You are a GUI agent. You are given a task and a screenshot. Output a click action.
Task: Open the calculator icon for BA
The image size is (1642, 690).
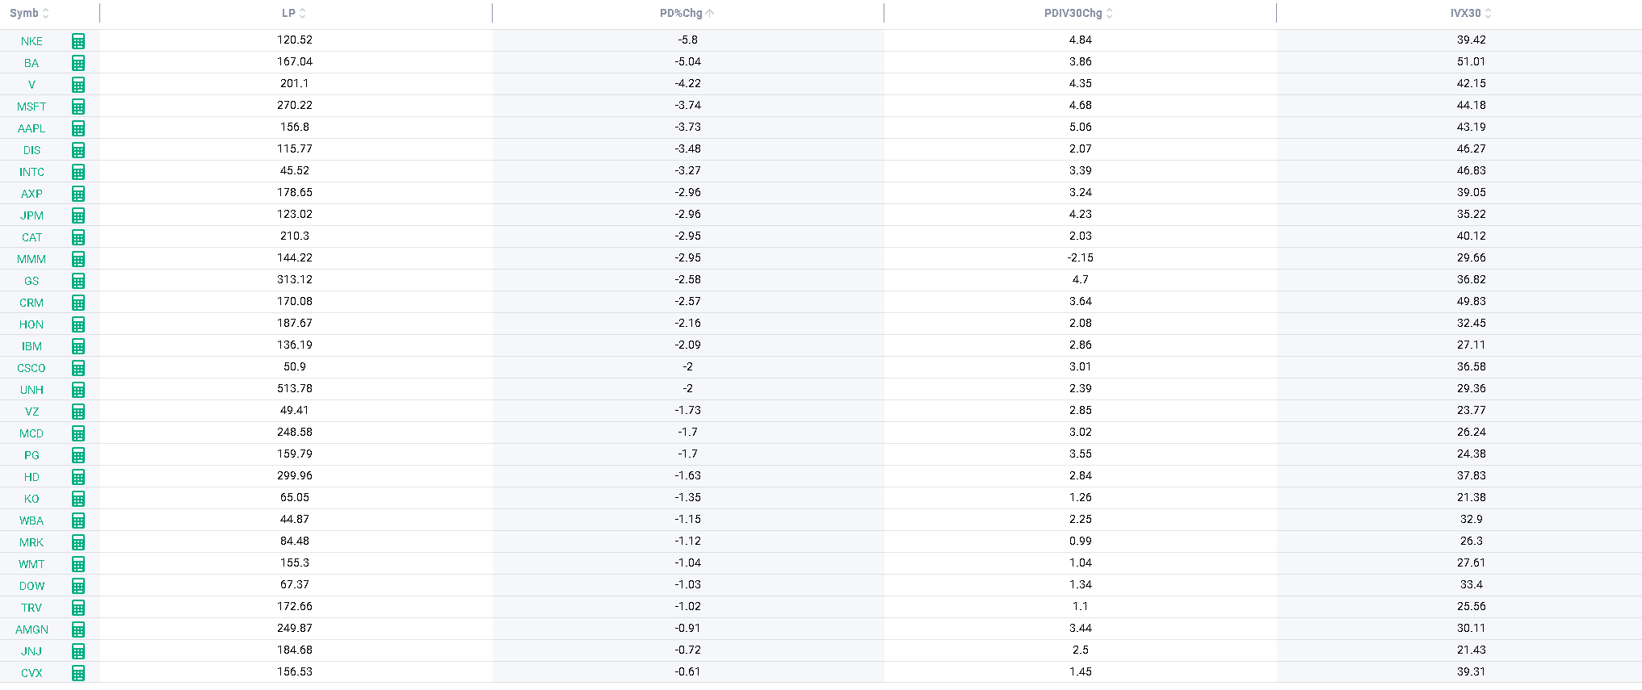coord(78,63)
